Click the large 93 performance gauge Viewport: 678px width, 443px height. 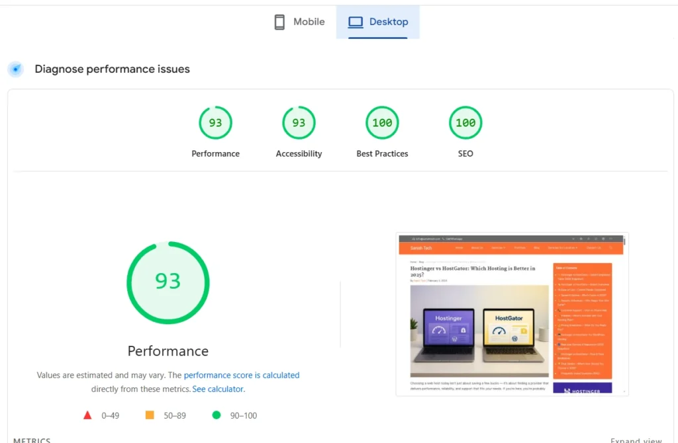tap(168, 283)
